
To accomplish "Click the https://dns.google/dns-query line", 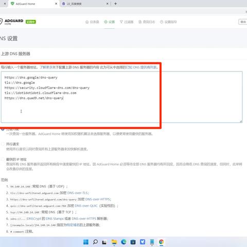I will [31, 78].
